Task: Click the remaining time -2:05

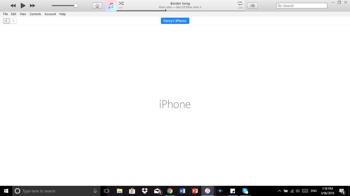Action: [240, 8]
